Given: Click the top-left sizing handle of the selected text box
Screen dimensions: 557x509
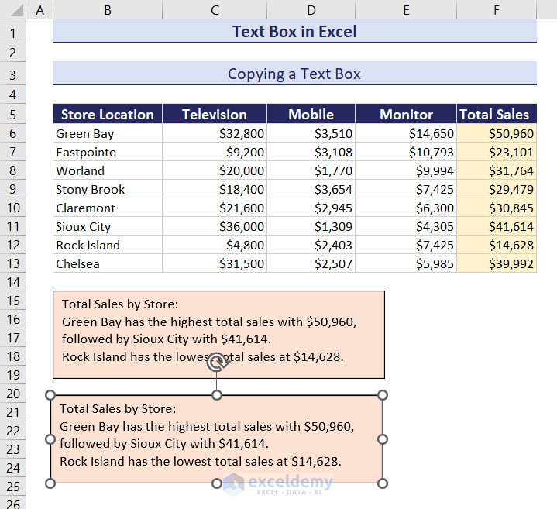Looking at the screenshot, I should (50, 395).
